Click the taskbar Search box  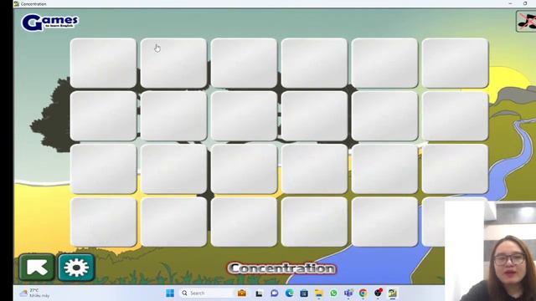click(x=207, y=293)
